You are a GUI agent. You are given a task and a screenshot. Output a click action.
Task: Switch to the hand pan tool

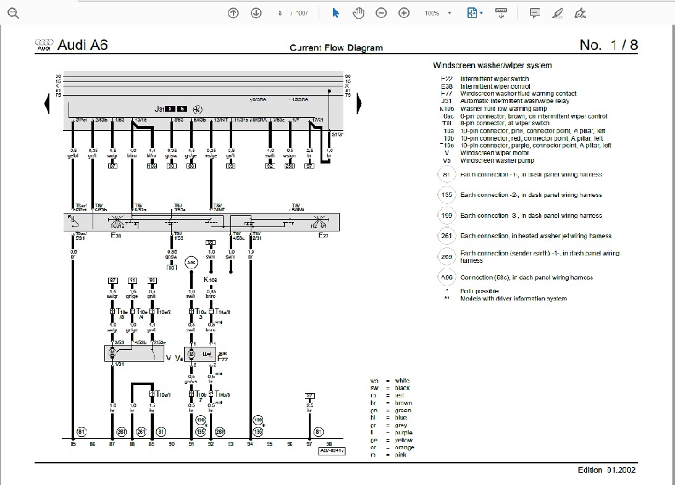(358, 14)
